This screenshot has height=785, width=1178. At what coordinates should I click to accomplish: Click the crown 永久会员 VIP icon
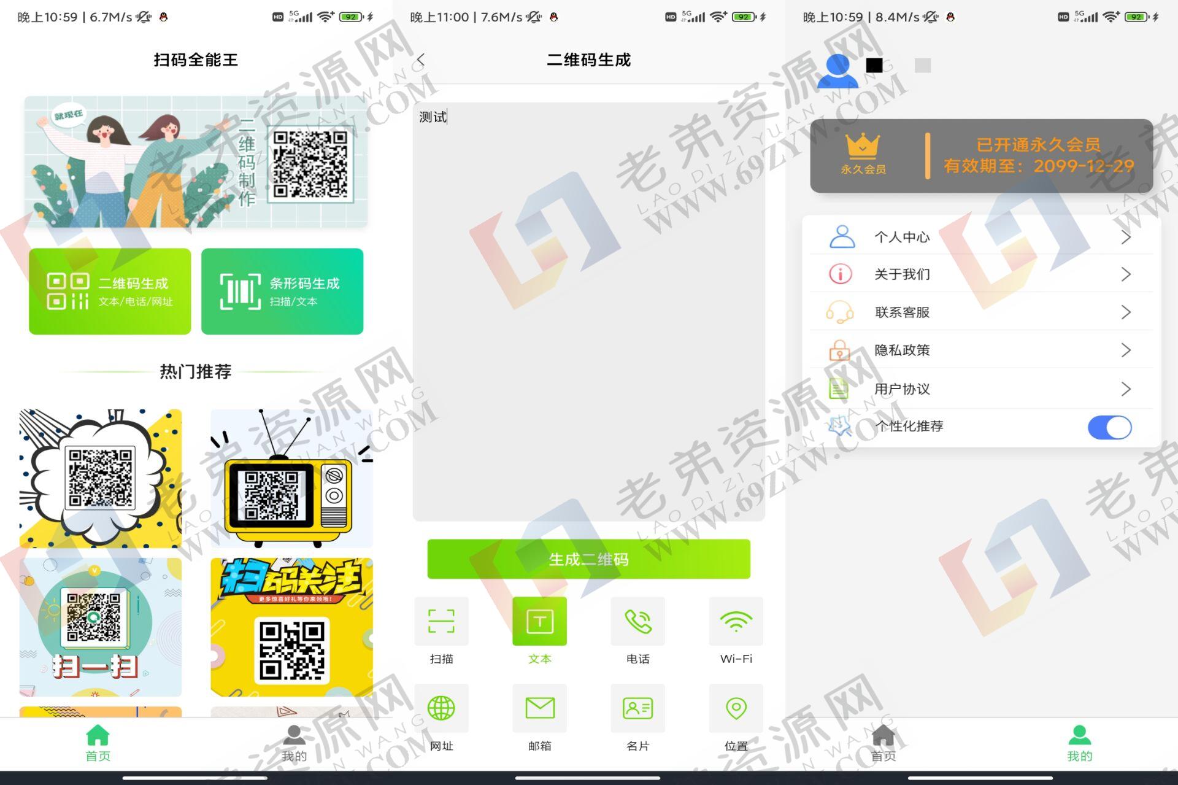(862, 147)
